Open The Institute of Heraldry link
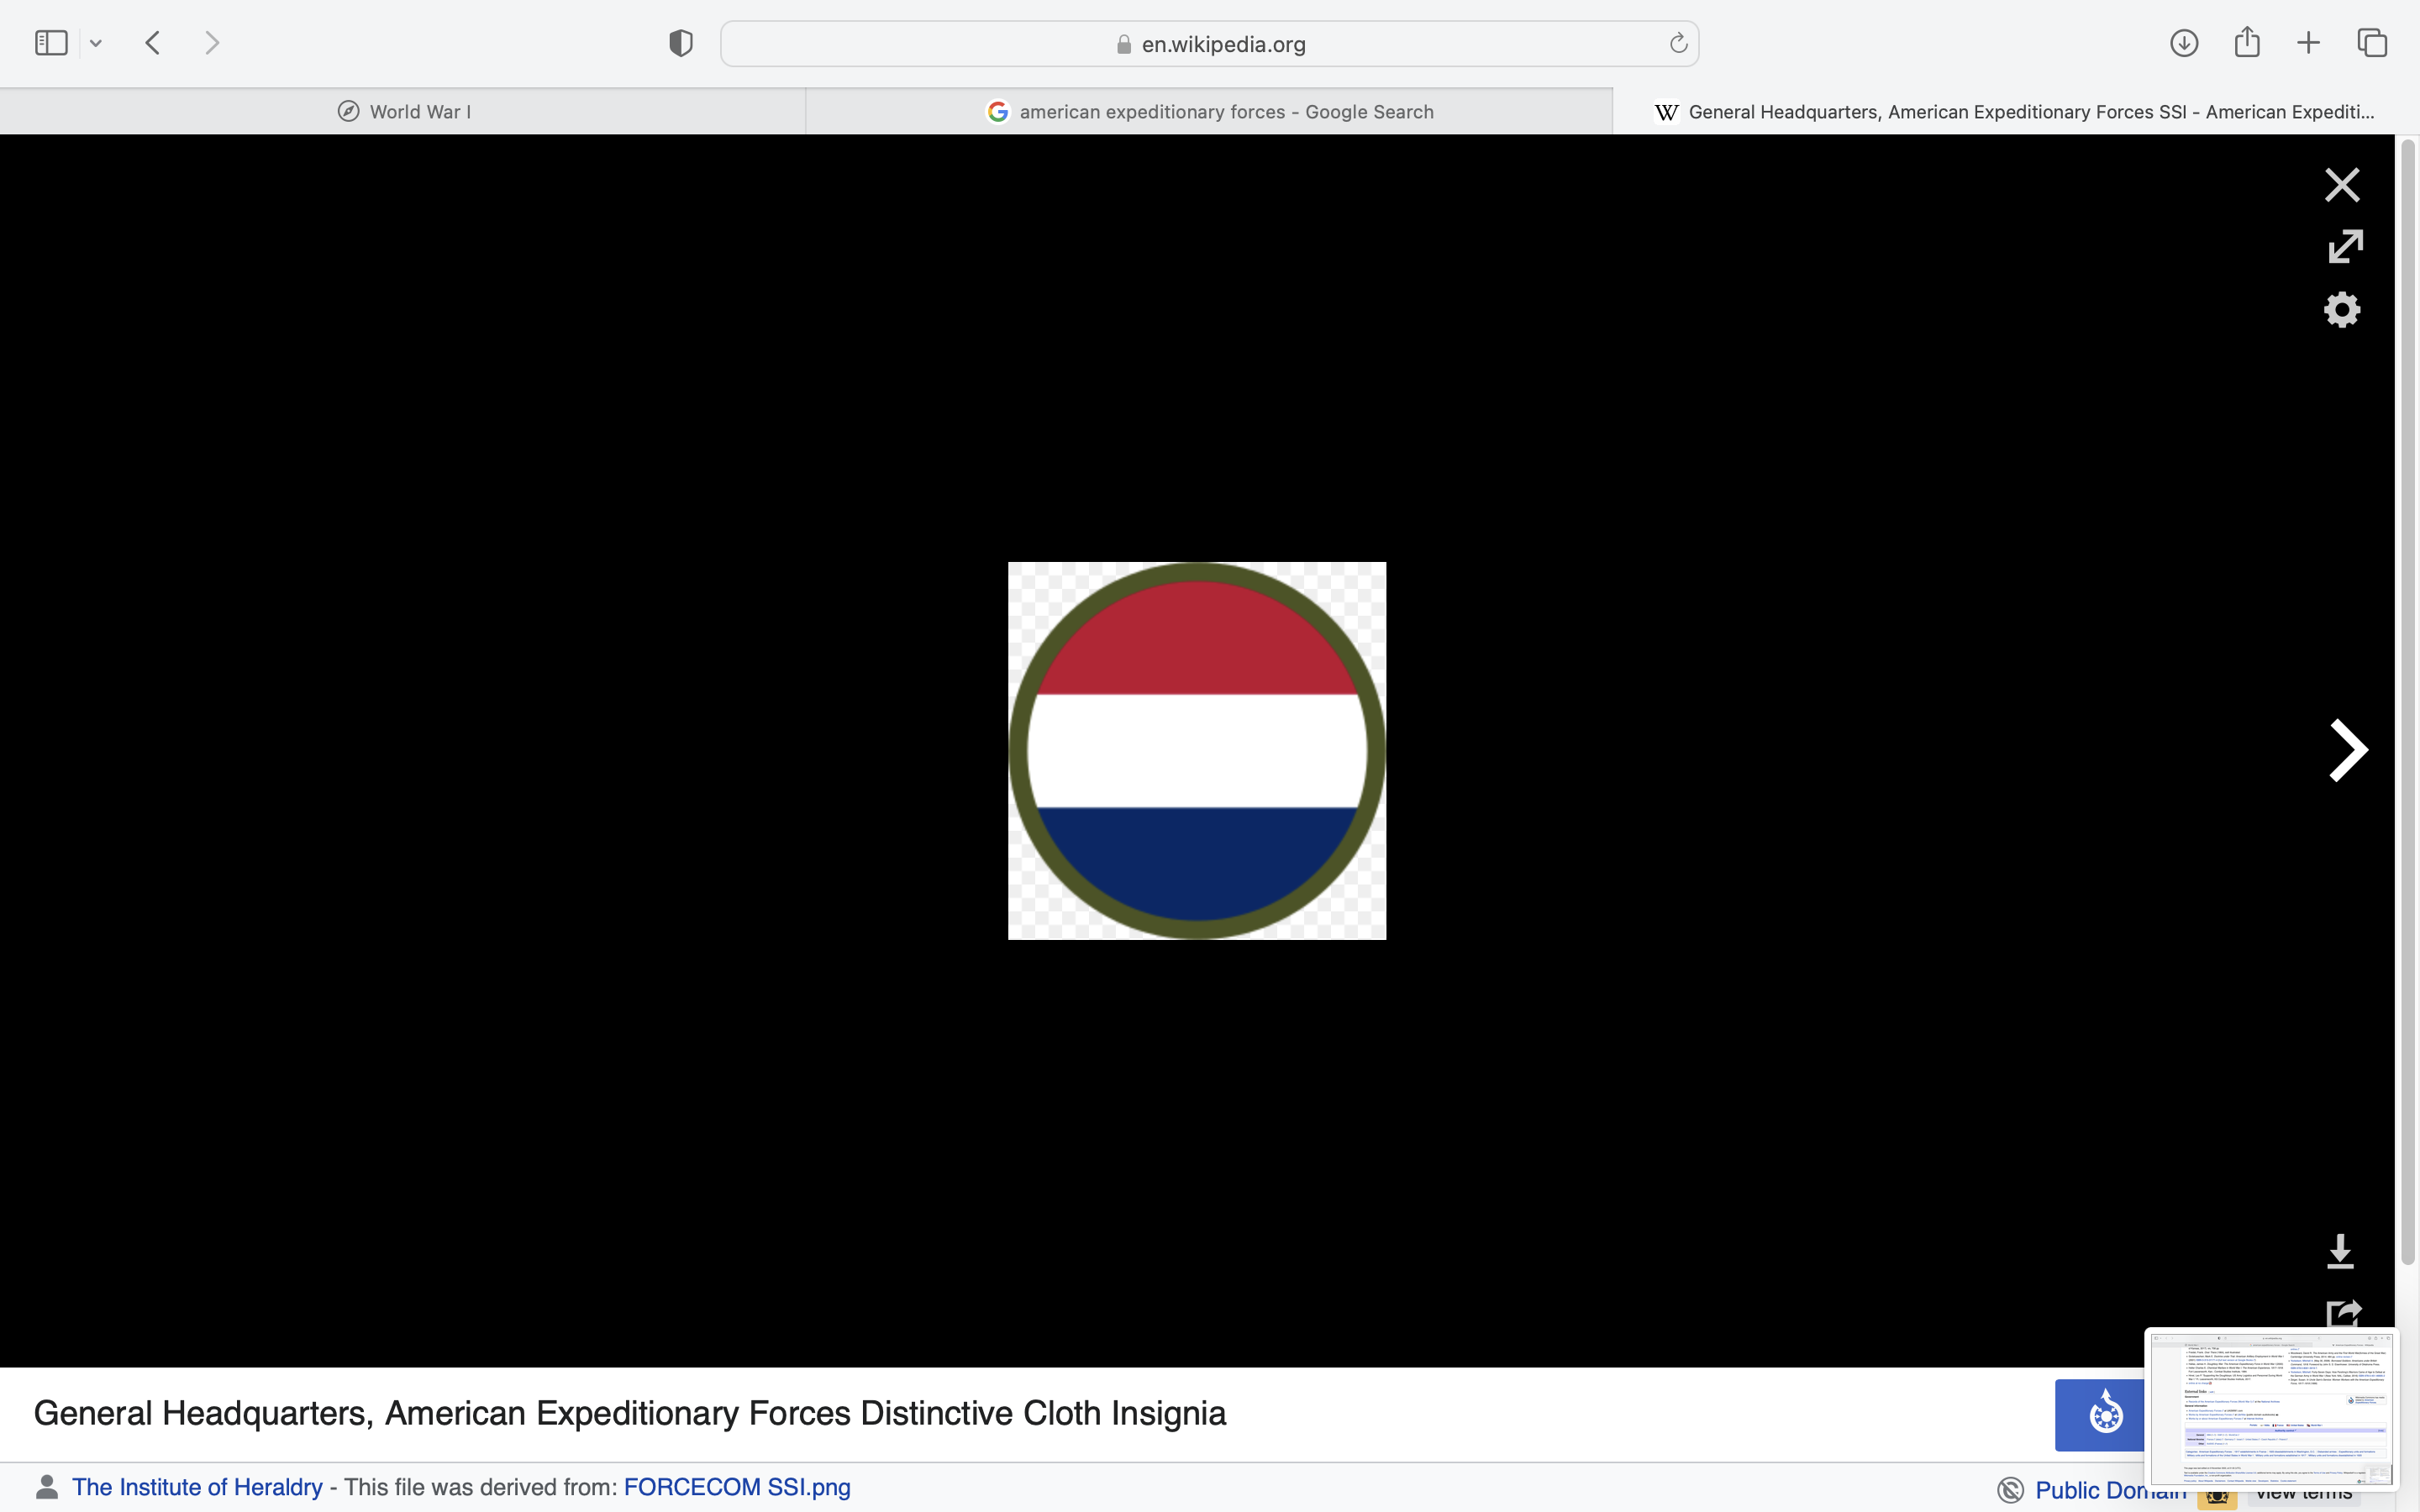This screenshot has height=1512, width=2420. click(197, 1487)
